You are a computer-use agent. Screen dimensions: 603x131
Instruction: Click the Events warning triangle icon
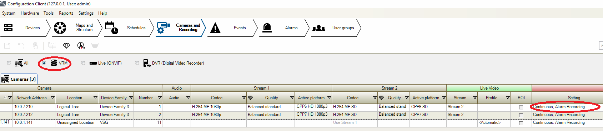[x=215, y=27]
